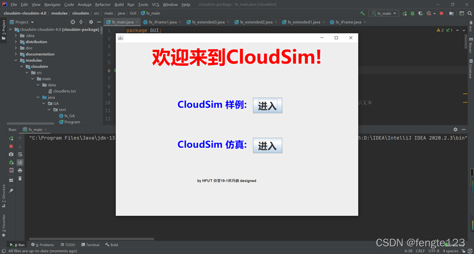Click the Restore Layout icon in Run panel
The width and height of the screenshot is (474, 254).
pyautogui.click(x=11, y=180)
